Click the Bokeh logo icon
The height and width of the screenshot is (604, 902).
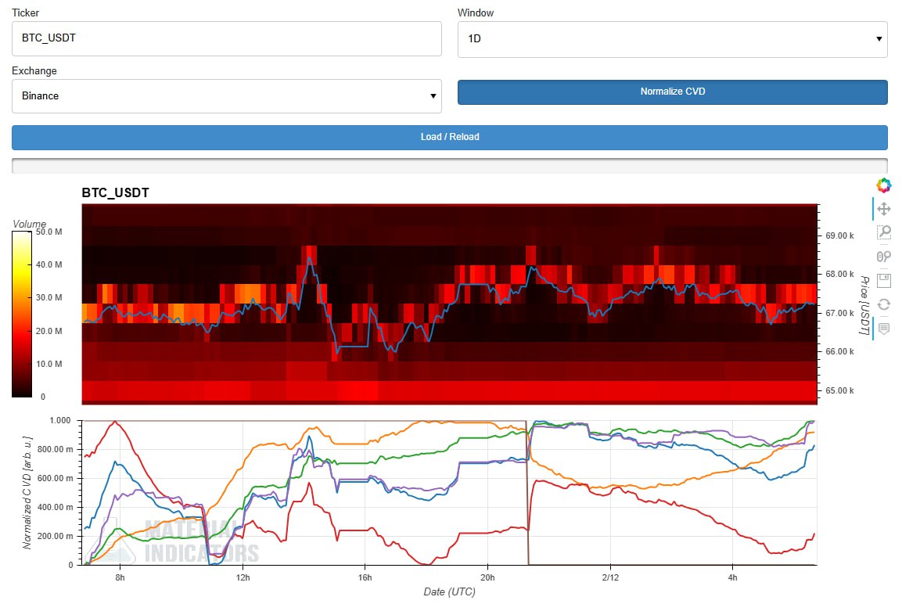pos(883,185)
